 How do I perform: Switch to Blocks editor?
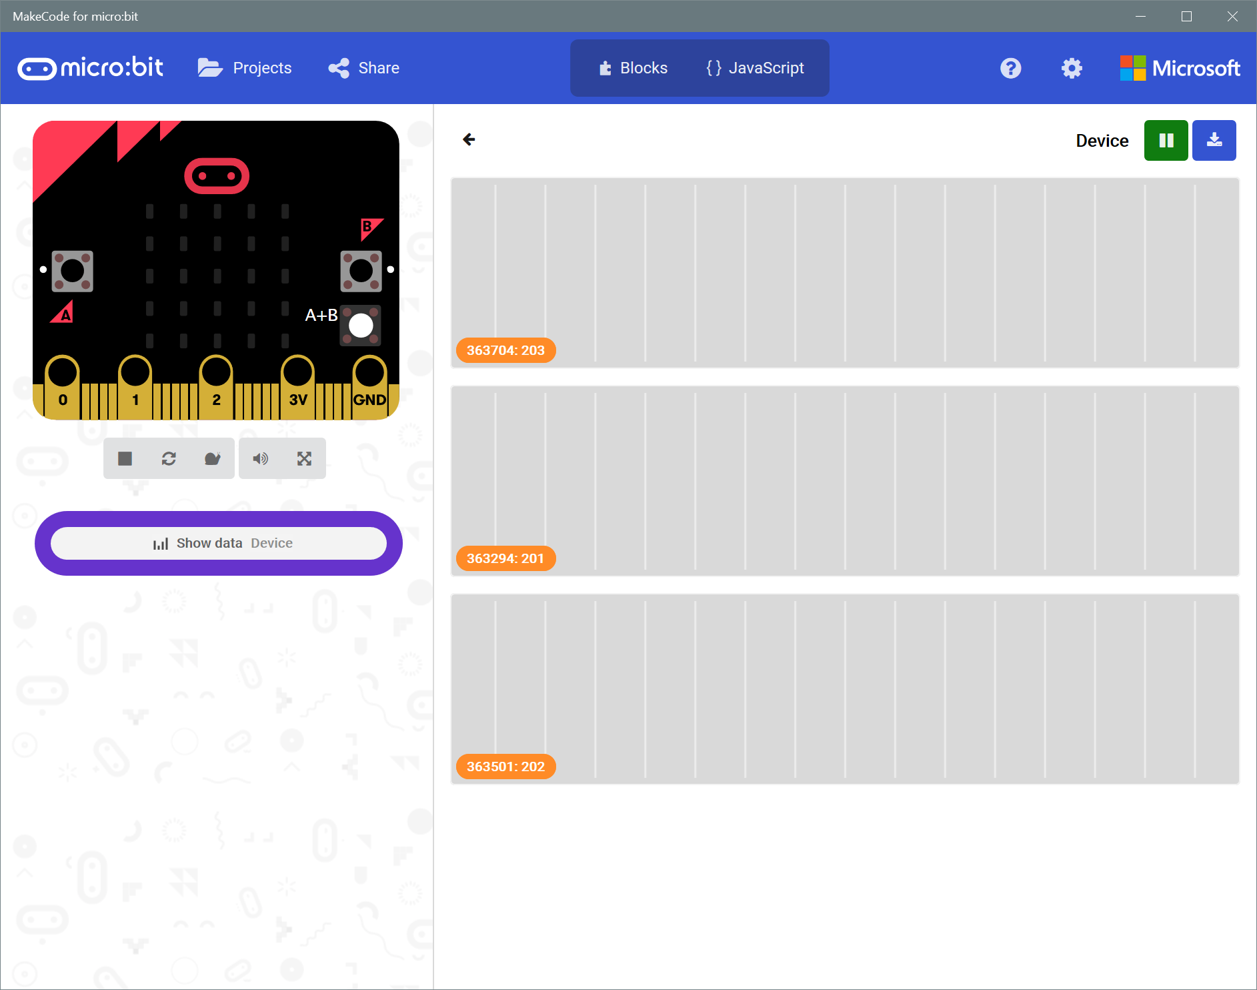pyautogui.click(x=634, y=68)
